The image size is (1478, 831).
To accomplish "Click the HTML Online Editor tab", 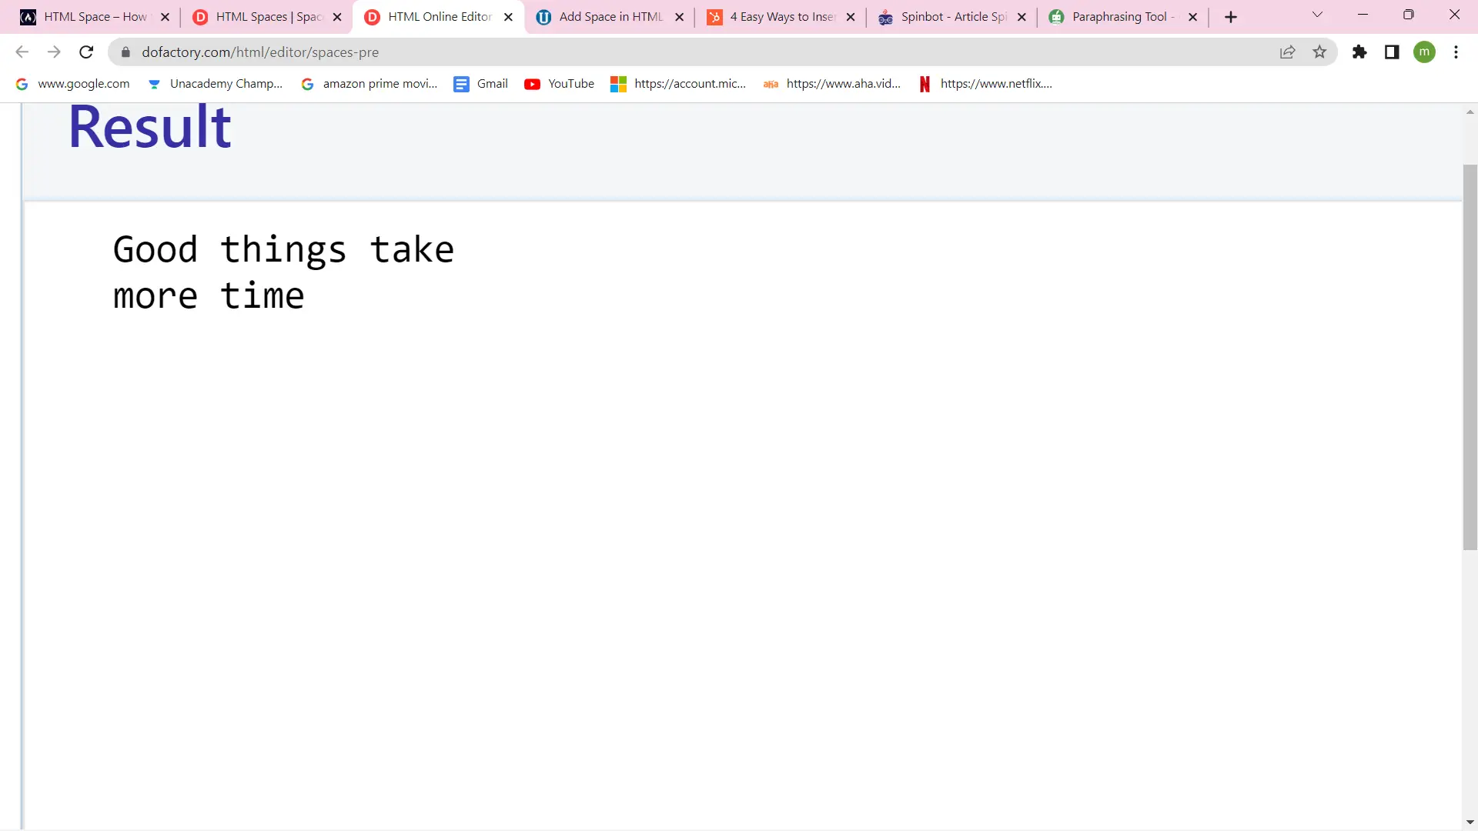I will [436, 16].
